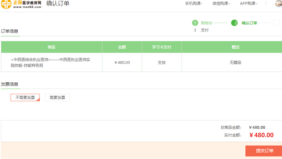Screen dimensions: 282x159
Task: Click the 学习卡支付 column header
Action: [x=162, y=47]
